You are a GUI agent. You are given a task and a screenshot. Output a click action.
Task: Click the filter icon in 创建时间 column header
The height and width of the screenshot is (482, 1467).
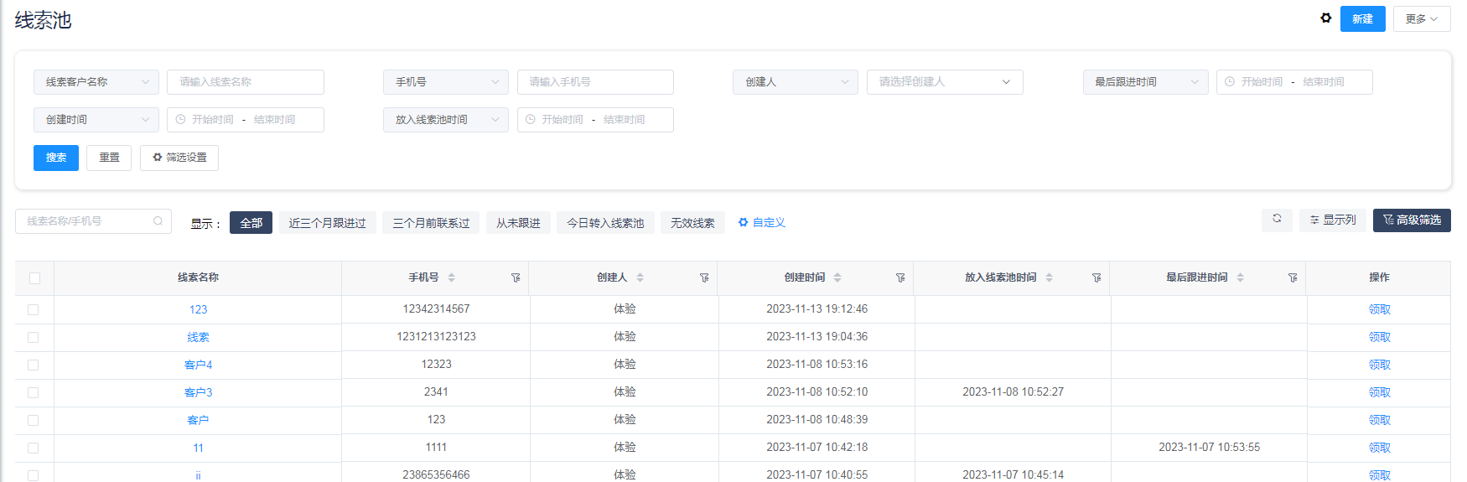[900, 278]
